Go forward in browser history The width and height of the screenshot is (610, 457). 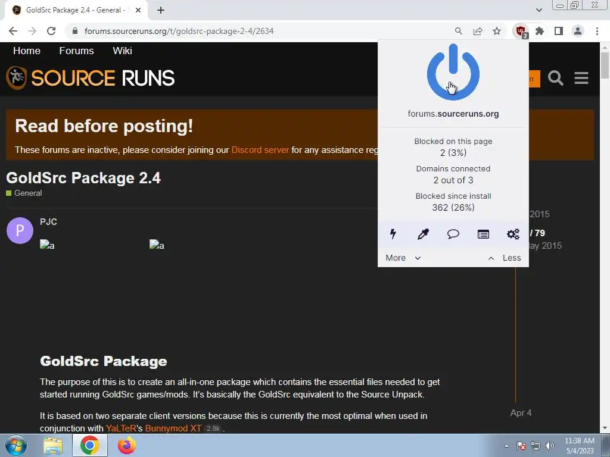[x=32, y=31]
